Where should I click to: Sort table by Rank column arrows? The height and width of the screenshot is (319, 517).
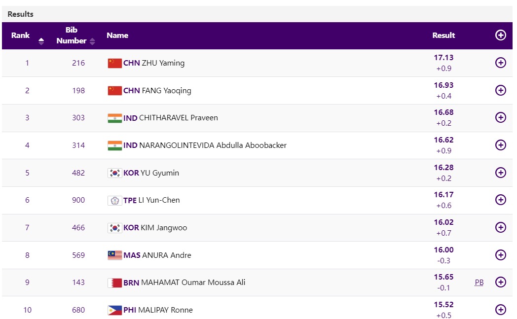tap(41, 41)
